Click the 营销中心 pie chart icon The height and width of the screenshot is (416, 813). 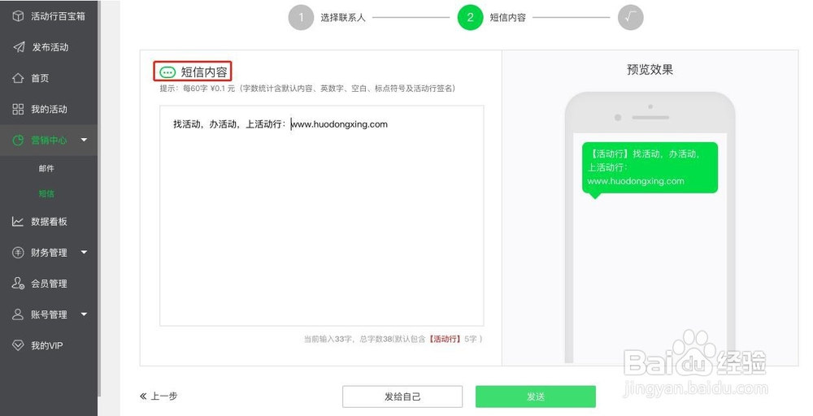(x=18, y=140)
